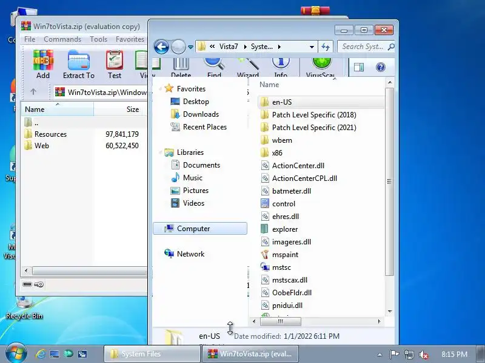Select Patch Level Specific (2021) folder

click(314, 128)
